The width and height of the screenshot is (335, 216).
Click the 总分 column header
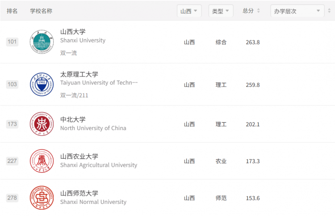[248, 11]
